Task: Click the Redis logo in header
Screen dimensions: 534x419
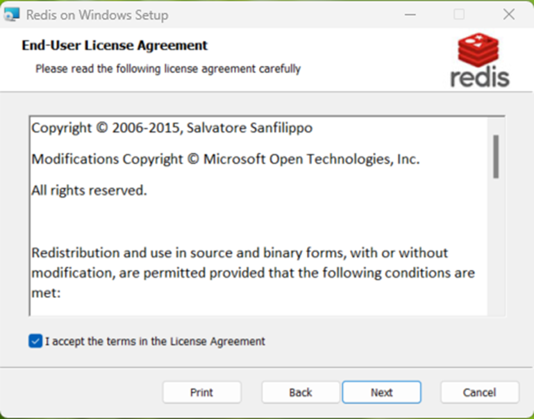Action: pos(480,60)
